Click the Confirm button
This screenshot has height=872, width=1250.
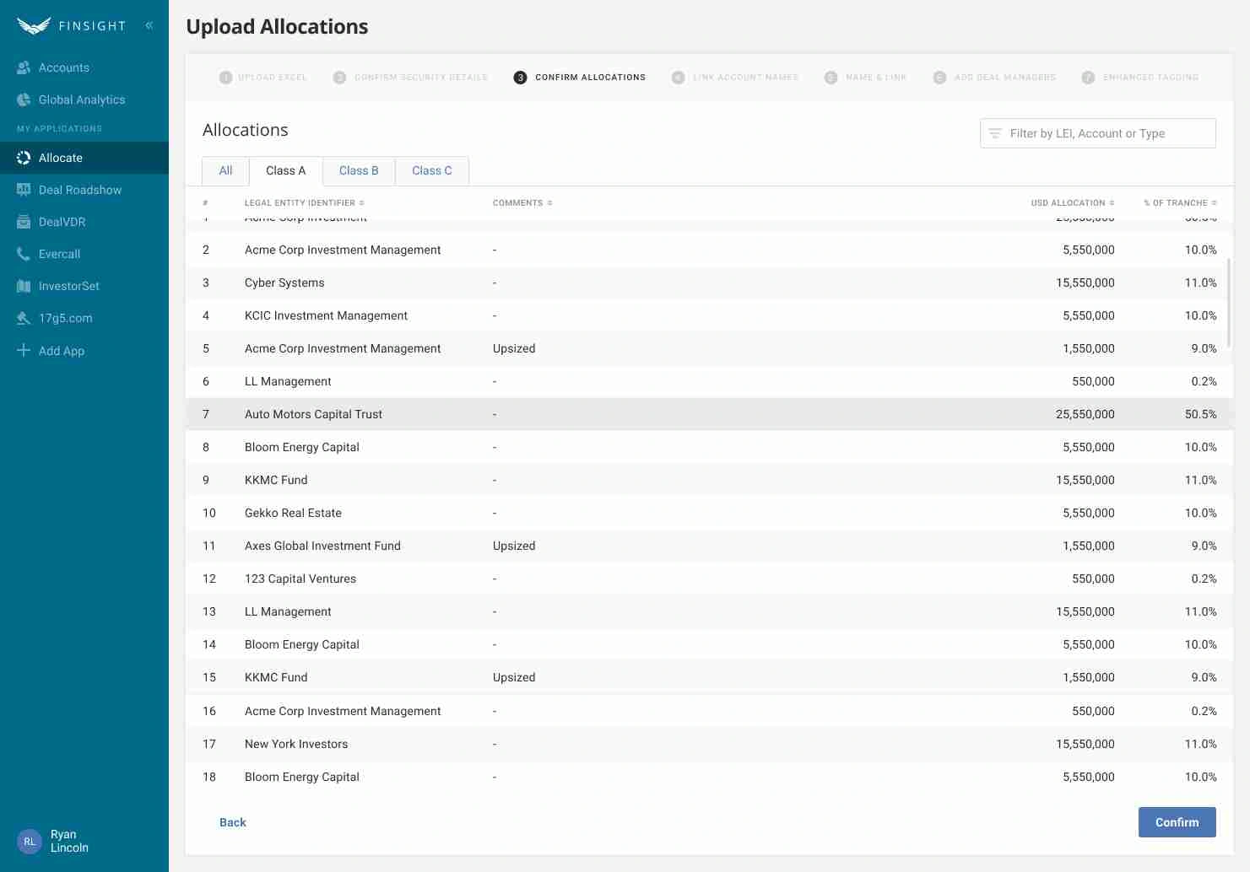(1177, 822)
